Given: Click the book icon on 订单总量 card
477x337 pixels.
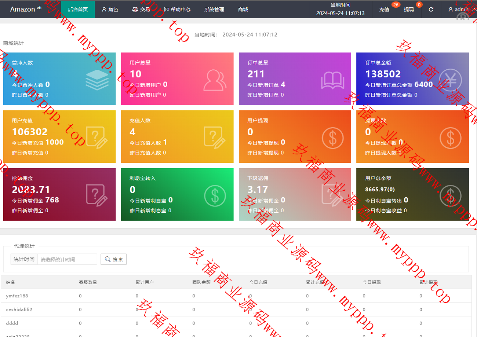Looking at the screenshot, I should pyautogui.click(x=332, y=80).
